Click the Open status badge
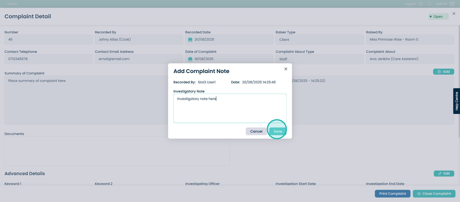460x202 pixels. point(438,17)
